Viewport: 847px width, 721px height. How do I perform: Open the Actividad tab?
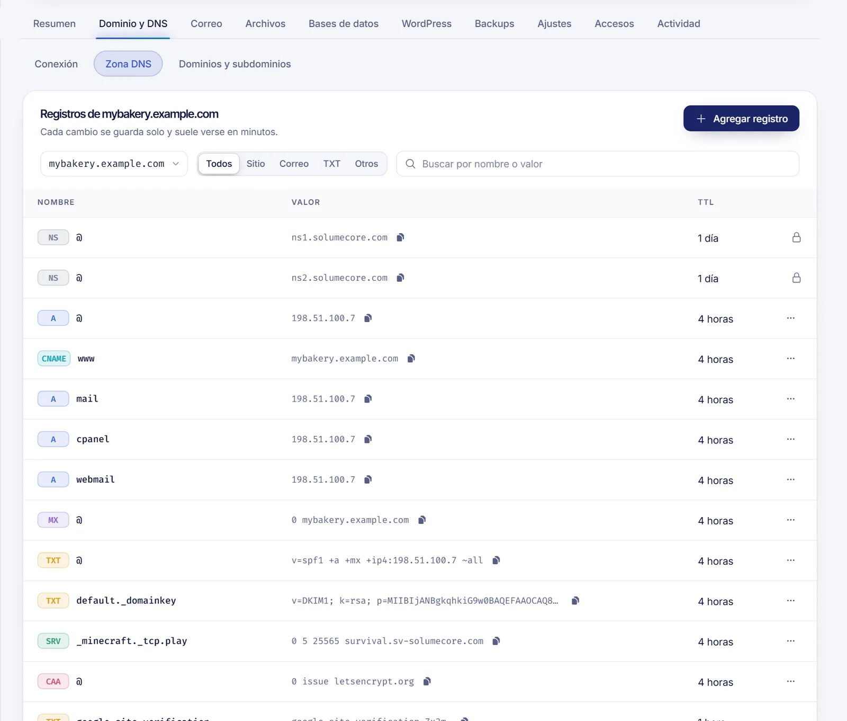[x=679, y=24]
